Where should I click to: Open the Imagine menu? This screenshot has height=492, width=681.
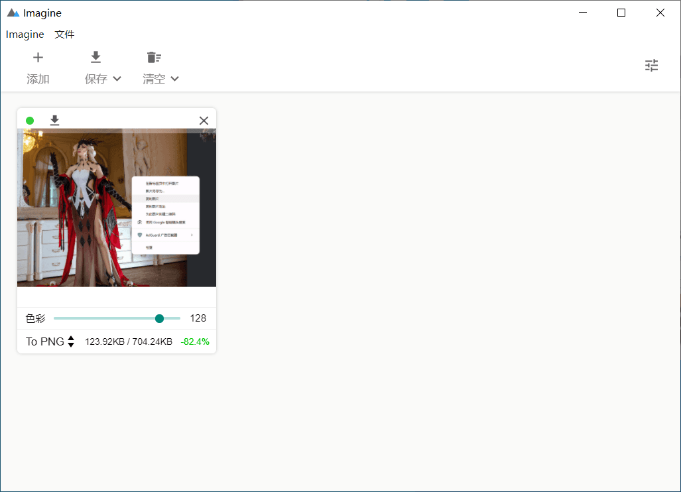pyautogui.click(x=25, y=34)
